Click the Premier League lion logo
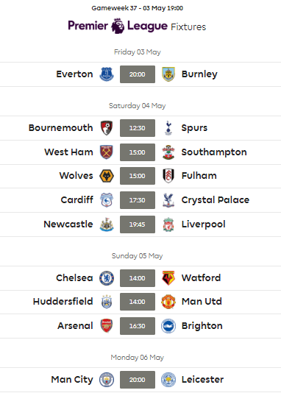The width and height of the screenshot is (281, 393). click(x=118, y=26)
